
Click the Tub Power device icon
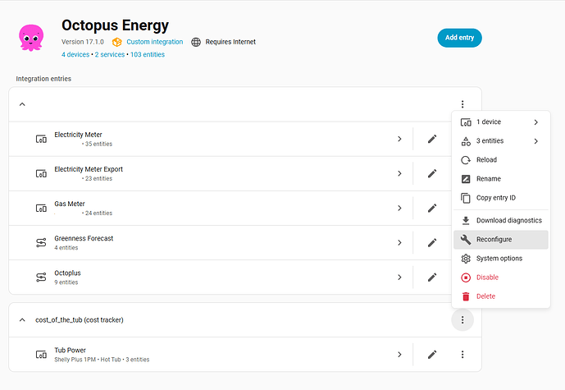[x=41, y=355]
